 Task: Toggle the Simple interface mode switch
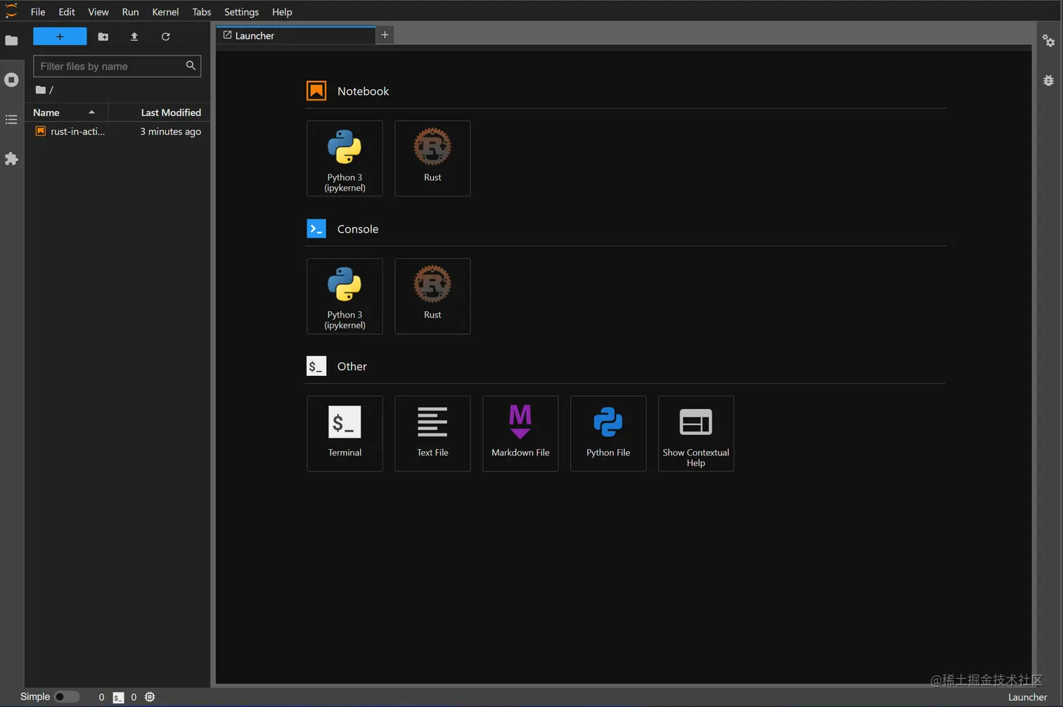coord(67,696)
